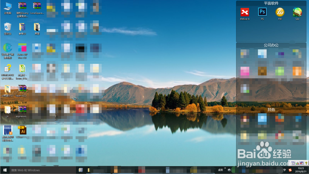
Task: Click the 中 input language indicator
Action: 285,170
